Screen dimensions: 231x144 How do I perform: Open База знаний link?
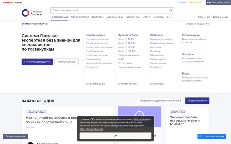[220, 17]
